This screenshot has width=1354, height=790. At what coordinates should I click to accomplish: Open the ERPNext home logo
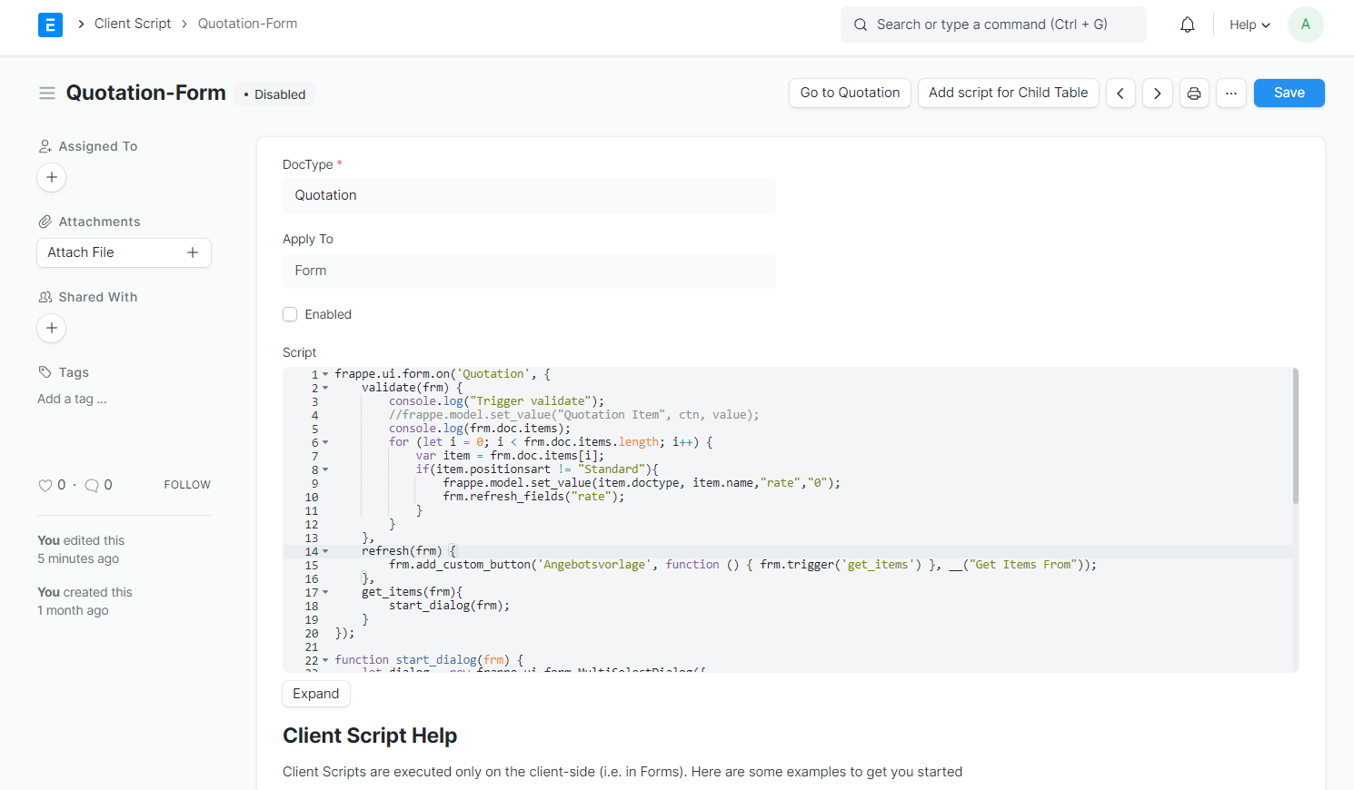50,25
